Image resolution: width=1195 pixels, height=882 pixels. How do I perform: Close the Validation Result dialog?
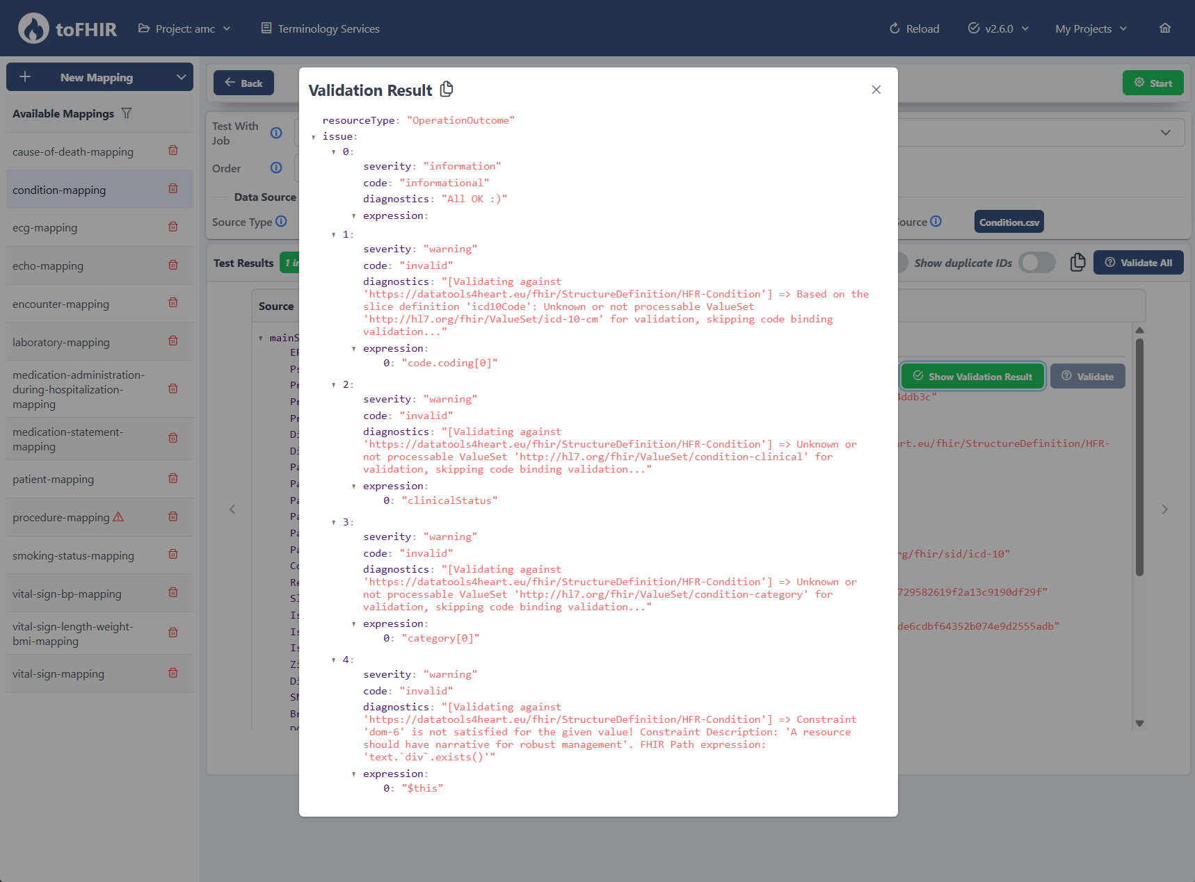click(876, 90)
